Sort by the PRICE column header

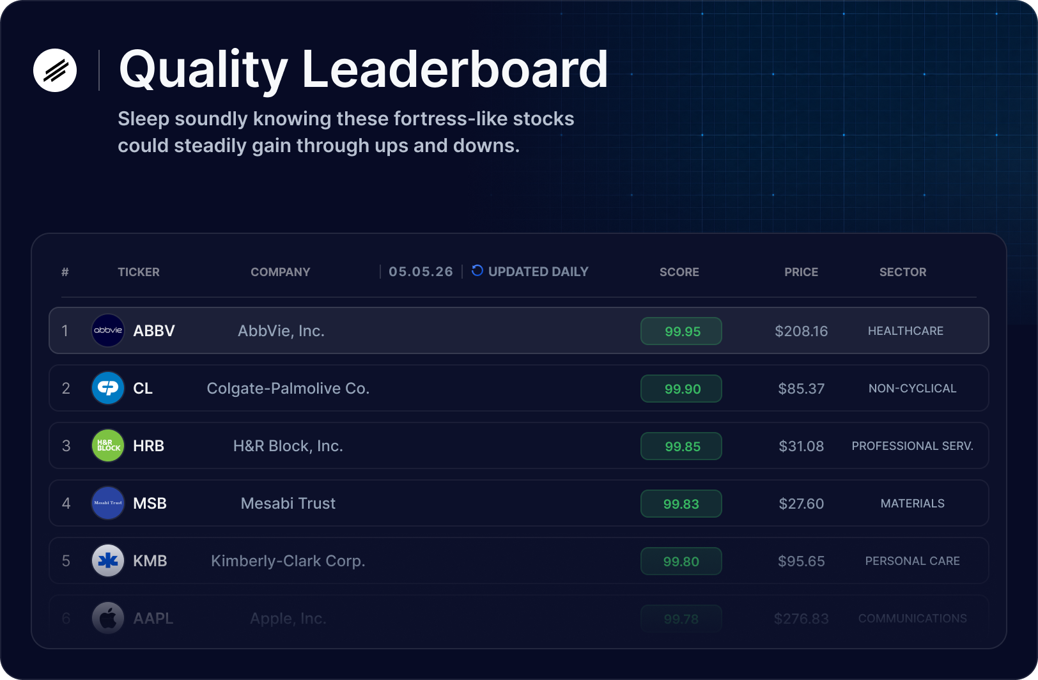[x=802, y=272]
